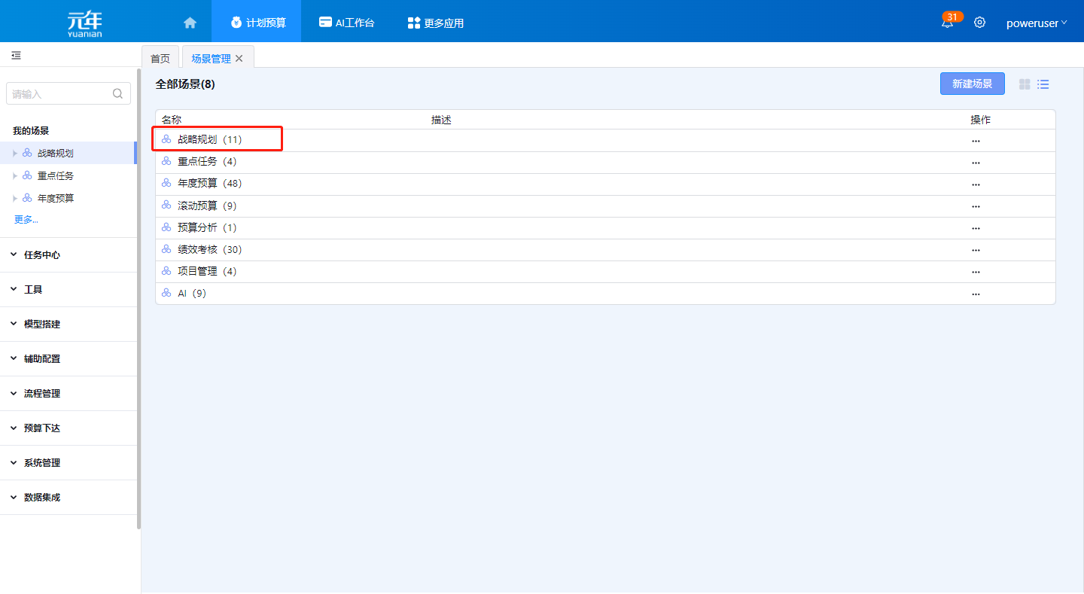Focus the 请输入 search input field
This screenshot has height=594, width=1084.
coord(60,94)
